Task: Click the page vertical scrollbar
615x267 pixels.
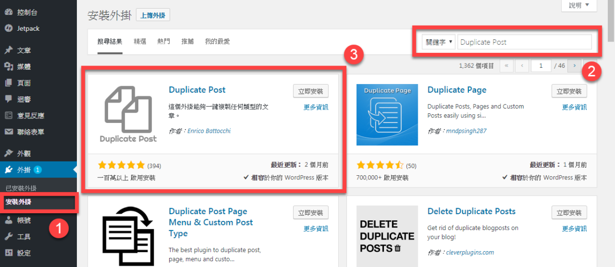Action: (611, 20)
